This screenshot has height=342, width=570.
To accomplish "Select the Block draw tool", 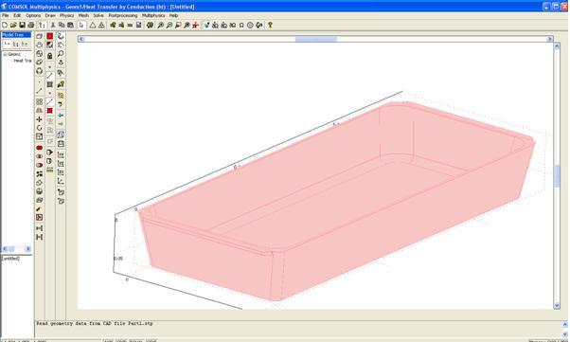I will pos(39,36).
